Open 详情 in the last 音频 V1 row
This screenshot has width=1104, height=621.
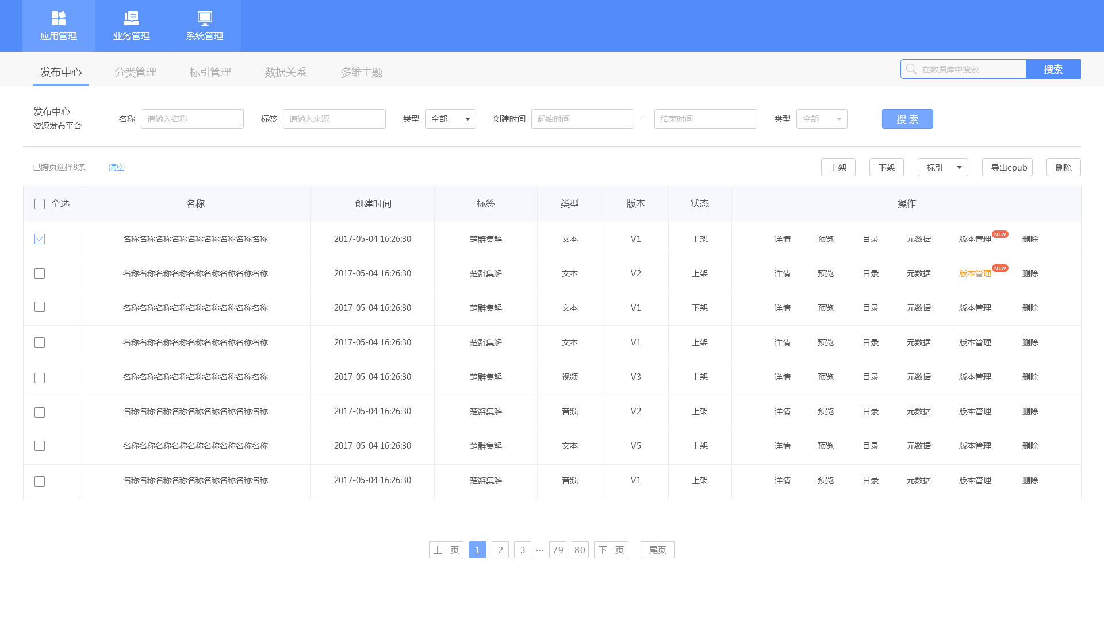coord(783,480)
